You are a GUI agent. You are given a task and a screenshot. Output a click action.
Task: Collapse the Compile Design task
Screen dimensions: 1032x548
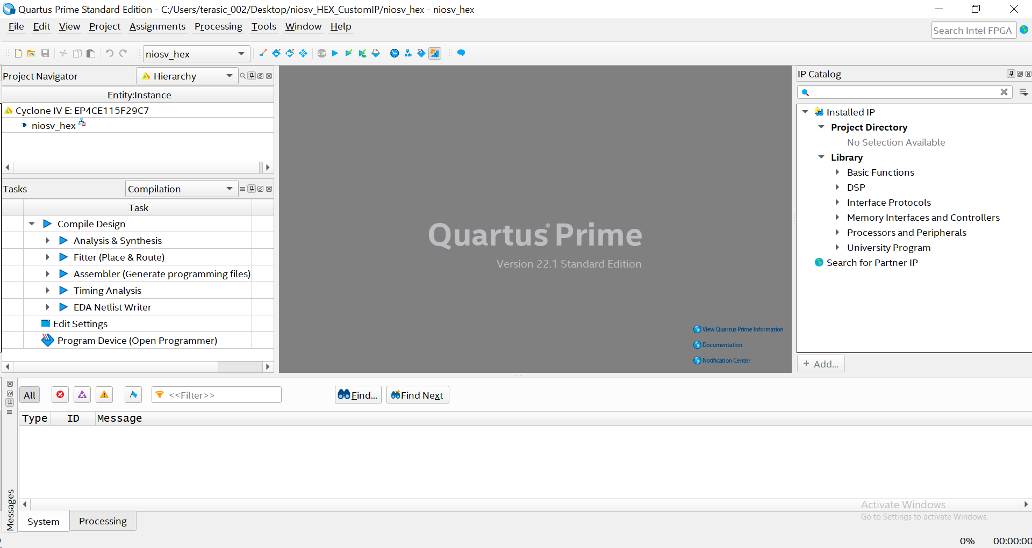tap(32, 223)
